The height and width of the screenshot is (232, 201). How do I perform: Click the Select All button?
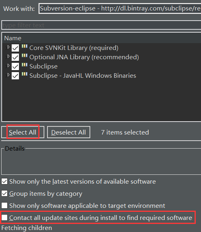[23, 132]
